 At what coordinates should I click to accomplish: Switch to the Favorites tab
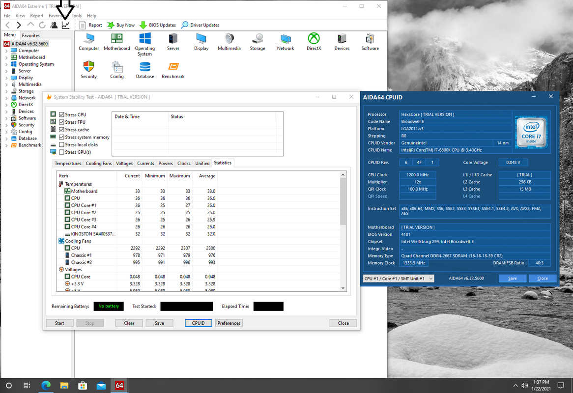30,35
